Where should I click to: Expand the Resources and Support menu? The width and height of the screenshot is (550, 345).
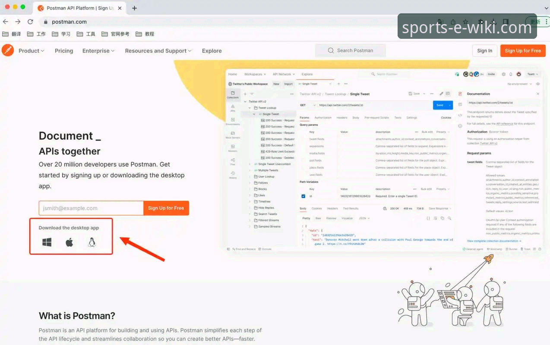coord(158,51)
